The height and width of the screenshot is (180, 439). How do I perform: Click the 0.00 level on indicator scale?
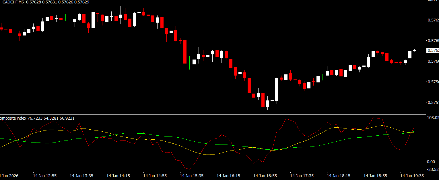(x=431, y=162)
